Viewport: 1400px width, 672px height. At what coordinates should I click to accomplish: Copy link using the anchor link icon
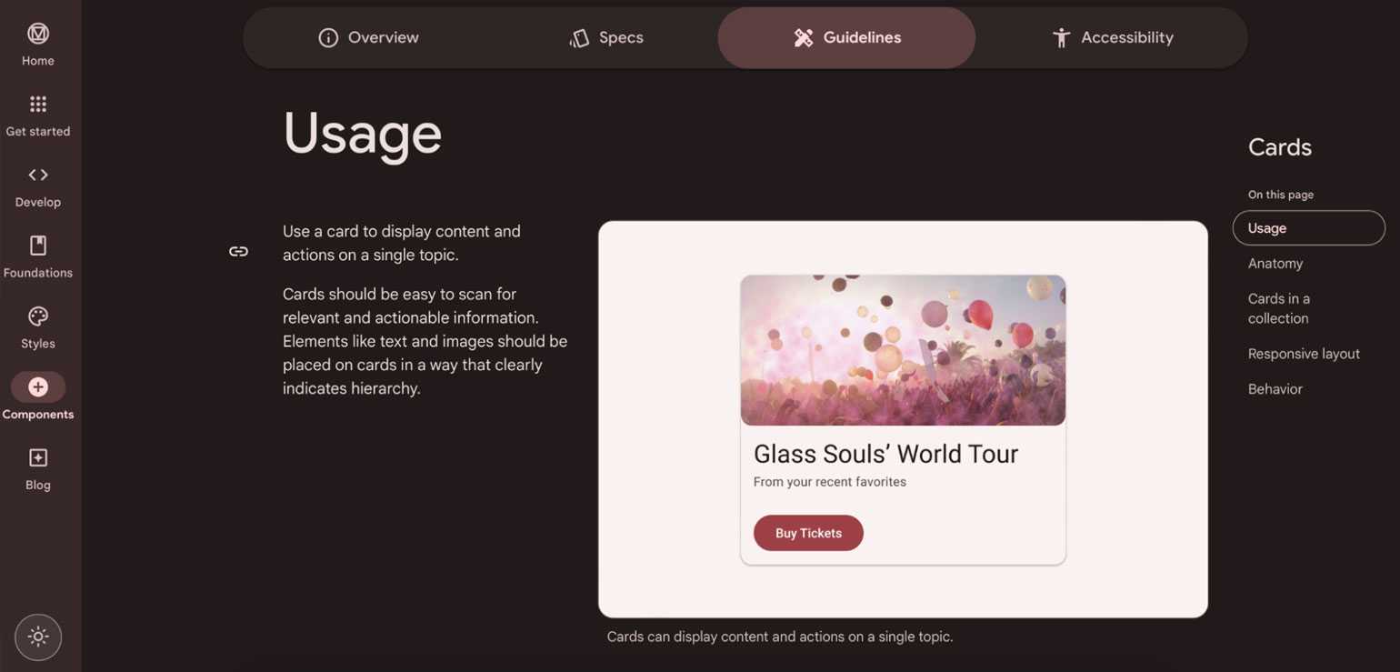click(238, 252)
